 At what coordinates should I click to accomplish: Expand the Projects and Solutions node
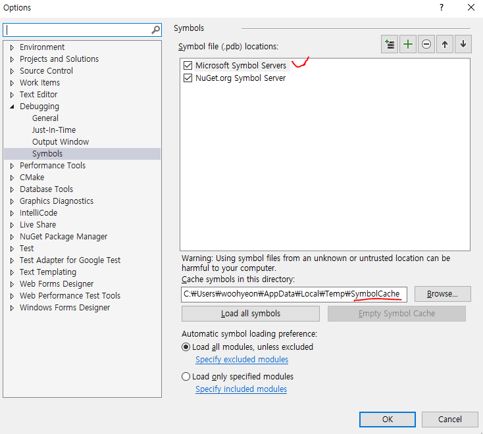pyautogui.click(x=12, y=59)
